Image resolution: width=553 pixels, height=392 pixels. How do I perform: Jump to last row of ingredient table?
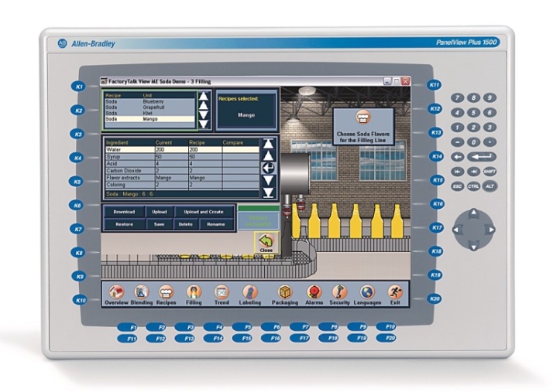coord(269,193)
